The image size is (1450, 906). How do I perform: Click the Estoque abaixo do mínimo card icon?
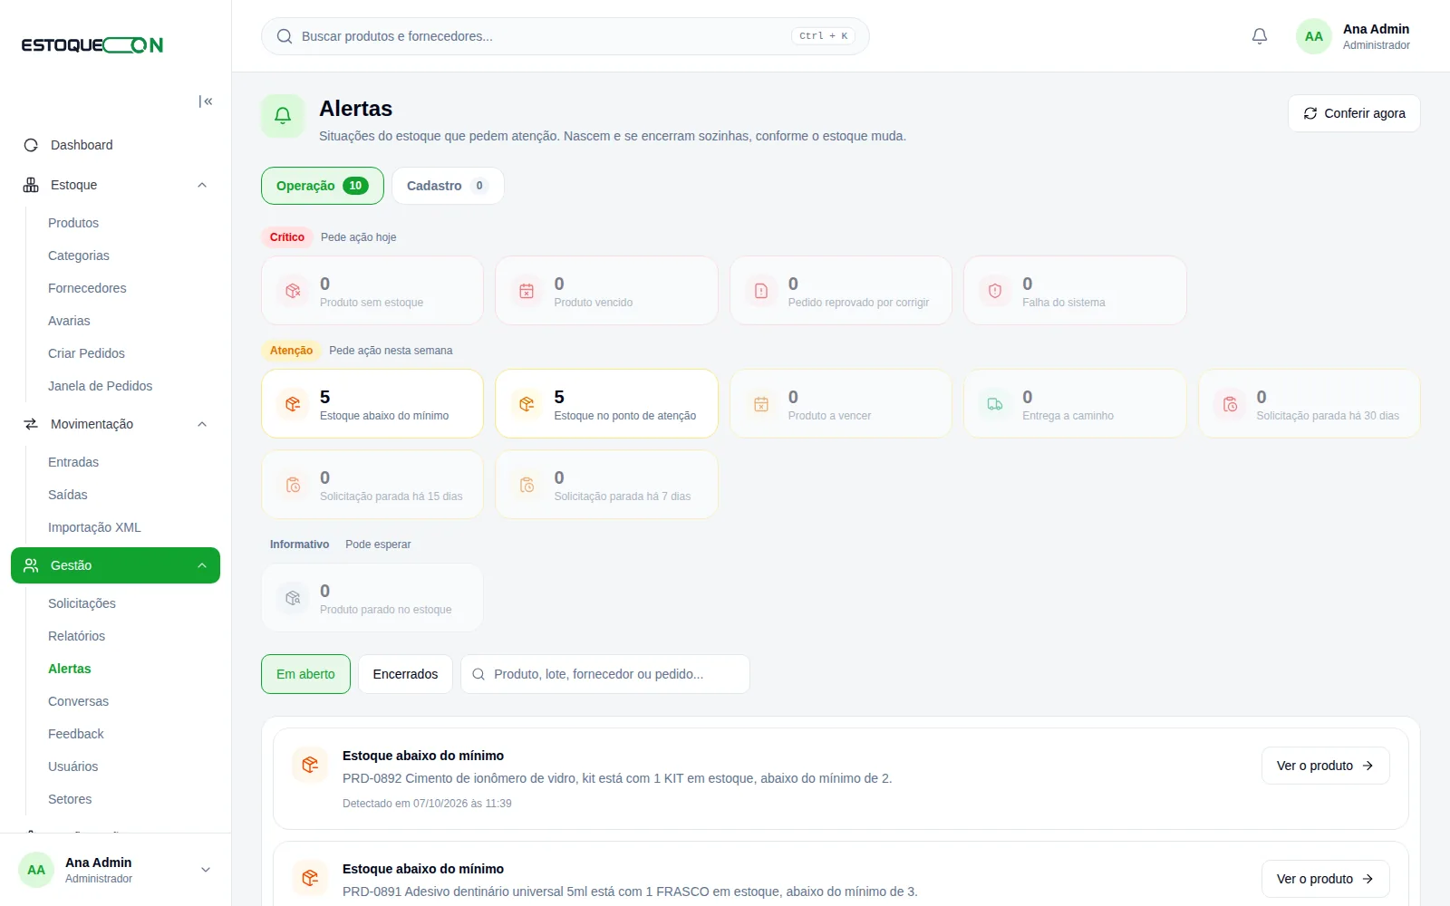(x=293, y=404)
